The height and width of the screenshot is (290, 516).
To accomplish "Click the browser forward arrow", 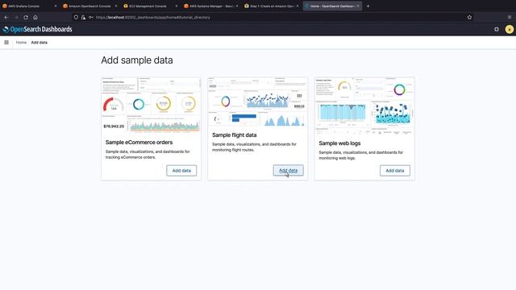I will (x=16, y=18).
